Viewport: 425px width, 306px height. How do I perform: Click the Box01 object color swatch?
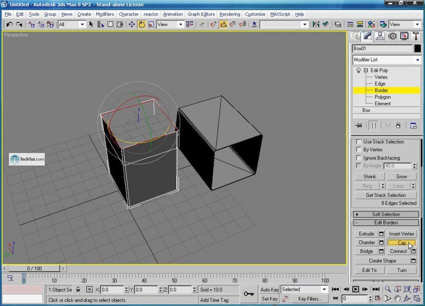tap(417, 48)
